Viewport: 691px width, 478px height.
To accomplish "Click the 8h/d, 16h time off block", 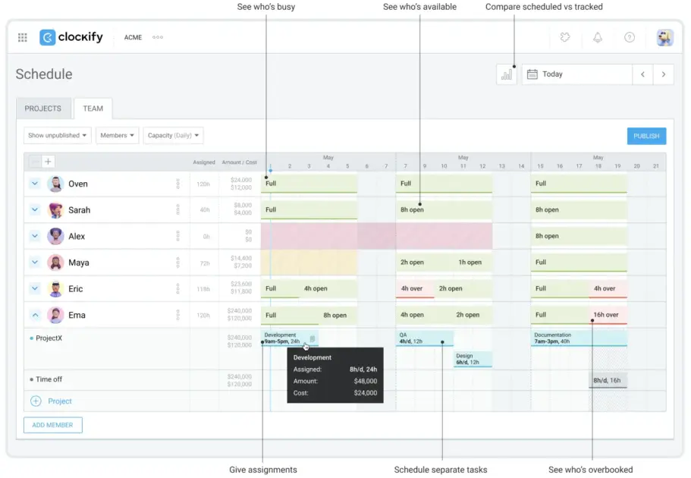I will pyautogui.click(x=608, y=380).
